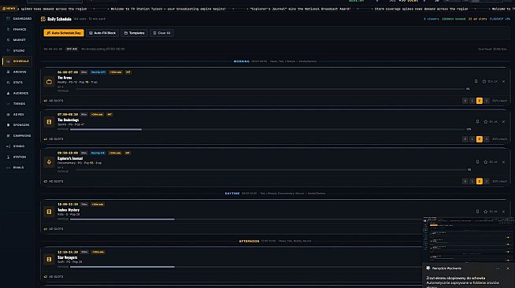
Task: Pin The Arena time slot
Action: click(476, 81)
